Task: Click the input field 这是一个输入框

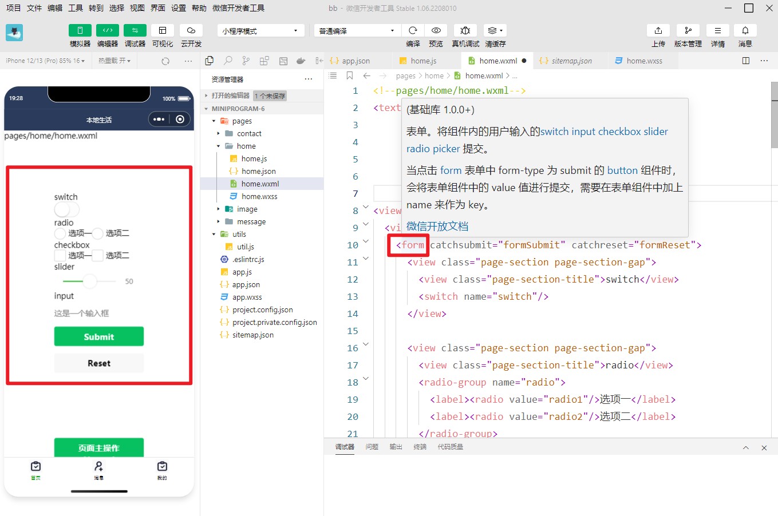Action: tap(99, 313)
